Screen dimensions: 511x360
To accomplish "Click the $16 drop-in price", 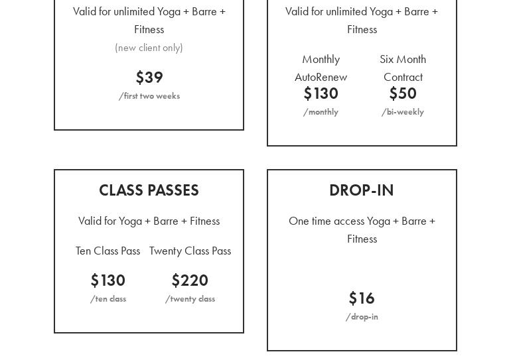I will 362,298.
